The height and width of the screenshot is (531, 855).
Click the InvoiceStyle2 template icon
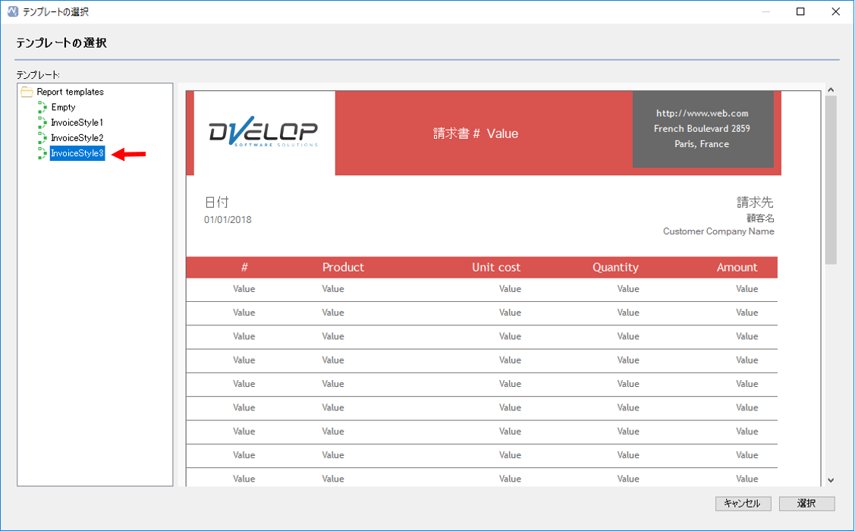(42, 138)
